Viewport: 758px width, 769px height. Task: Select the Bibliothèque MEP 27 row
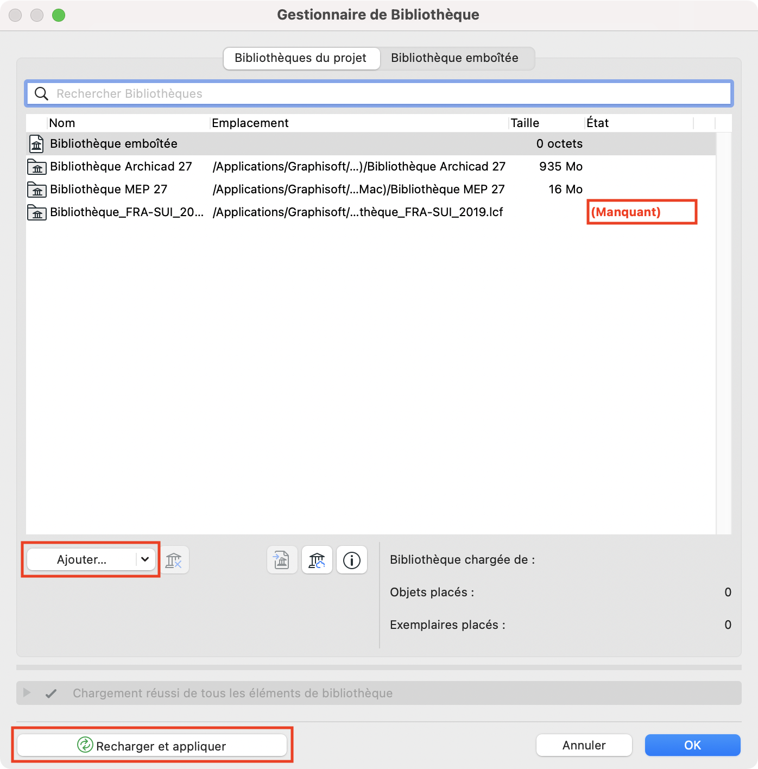tap(371, 190)
